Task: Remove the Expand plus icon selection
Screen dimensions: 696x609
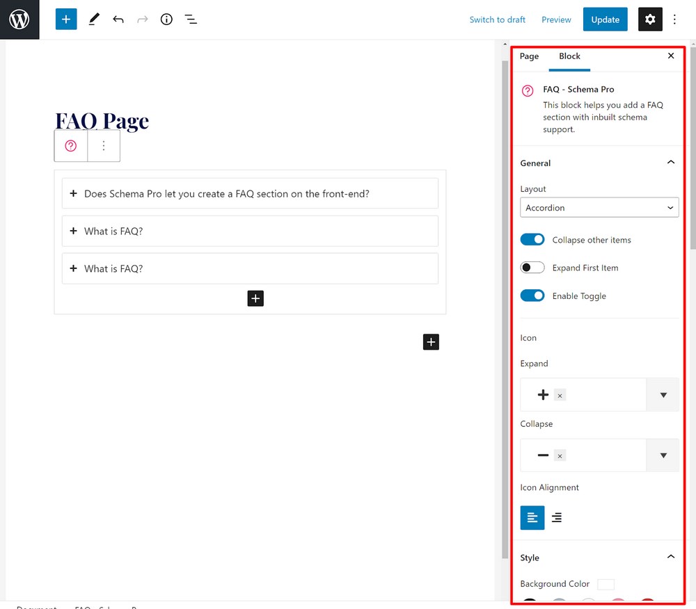Action: (560, 396)
